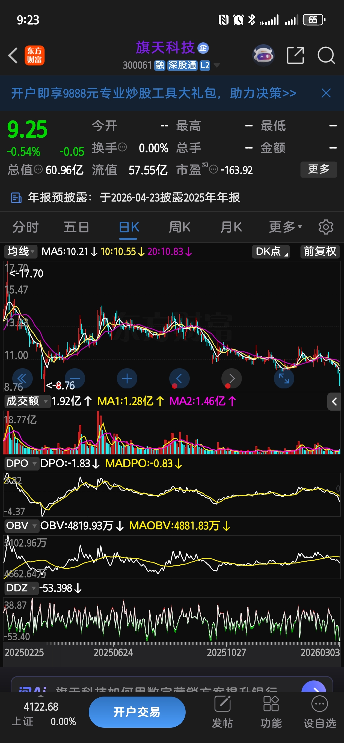Open chart settings gear icon
The image size is (344, 743).
coord(326,227)
